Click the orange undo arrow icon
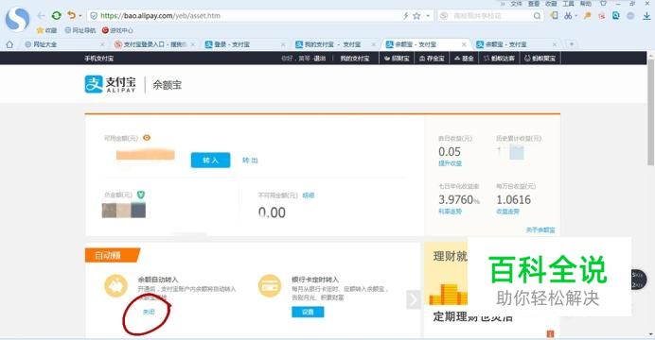655x340 pixels. click(x=71, y=15)
